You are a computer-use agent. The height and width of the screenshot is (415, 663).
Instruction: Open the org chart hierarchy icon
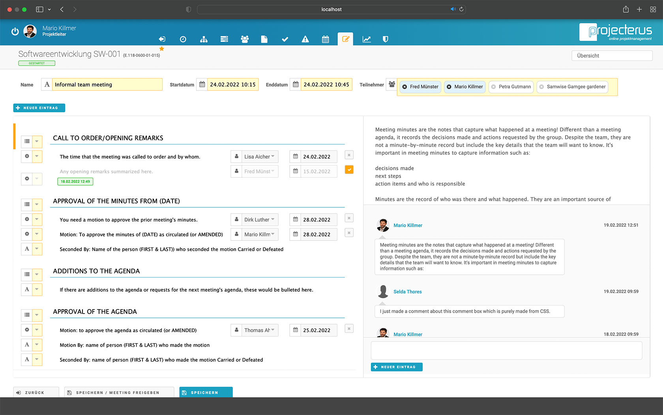pyautogui.click(x=204, y=39)
